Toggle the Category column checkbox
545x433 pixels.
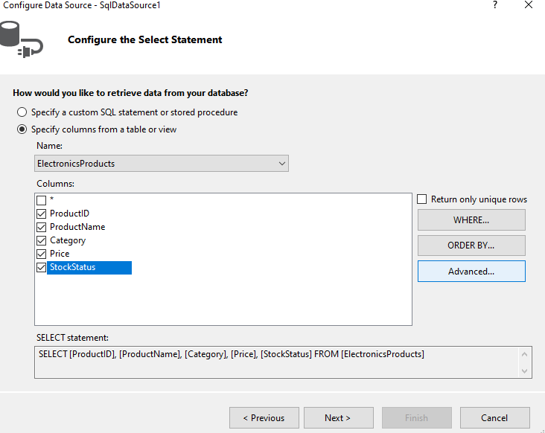42,240
